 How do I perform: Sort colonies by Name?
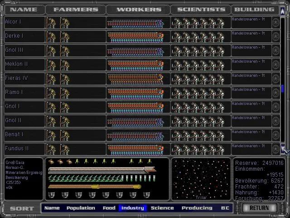[x=52, y=208]
